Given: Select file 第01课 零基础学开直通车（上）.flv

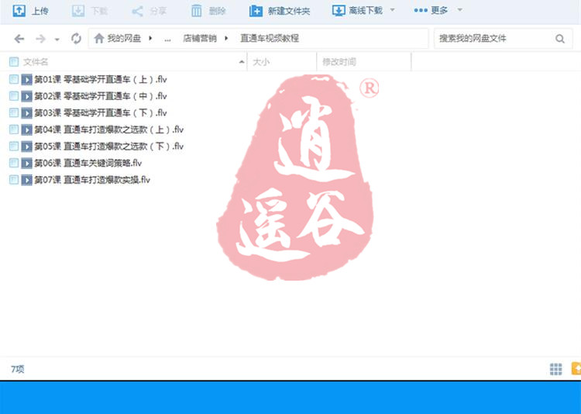Looking at the screenshot, I should tap(101, 79).
